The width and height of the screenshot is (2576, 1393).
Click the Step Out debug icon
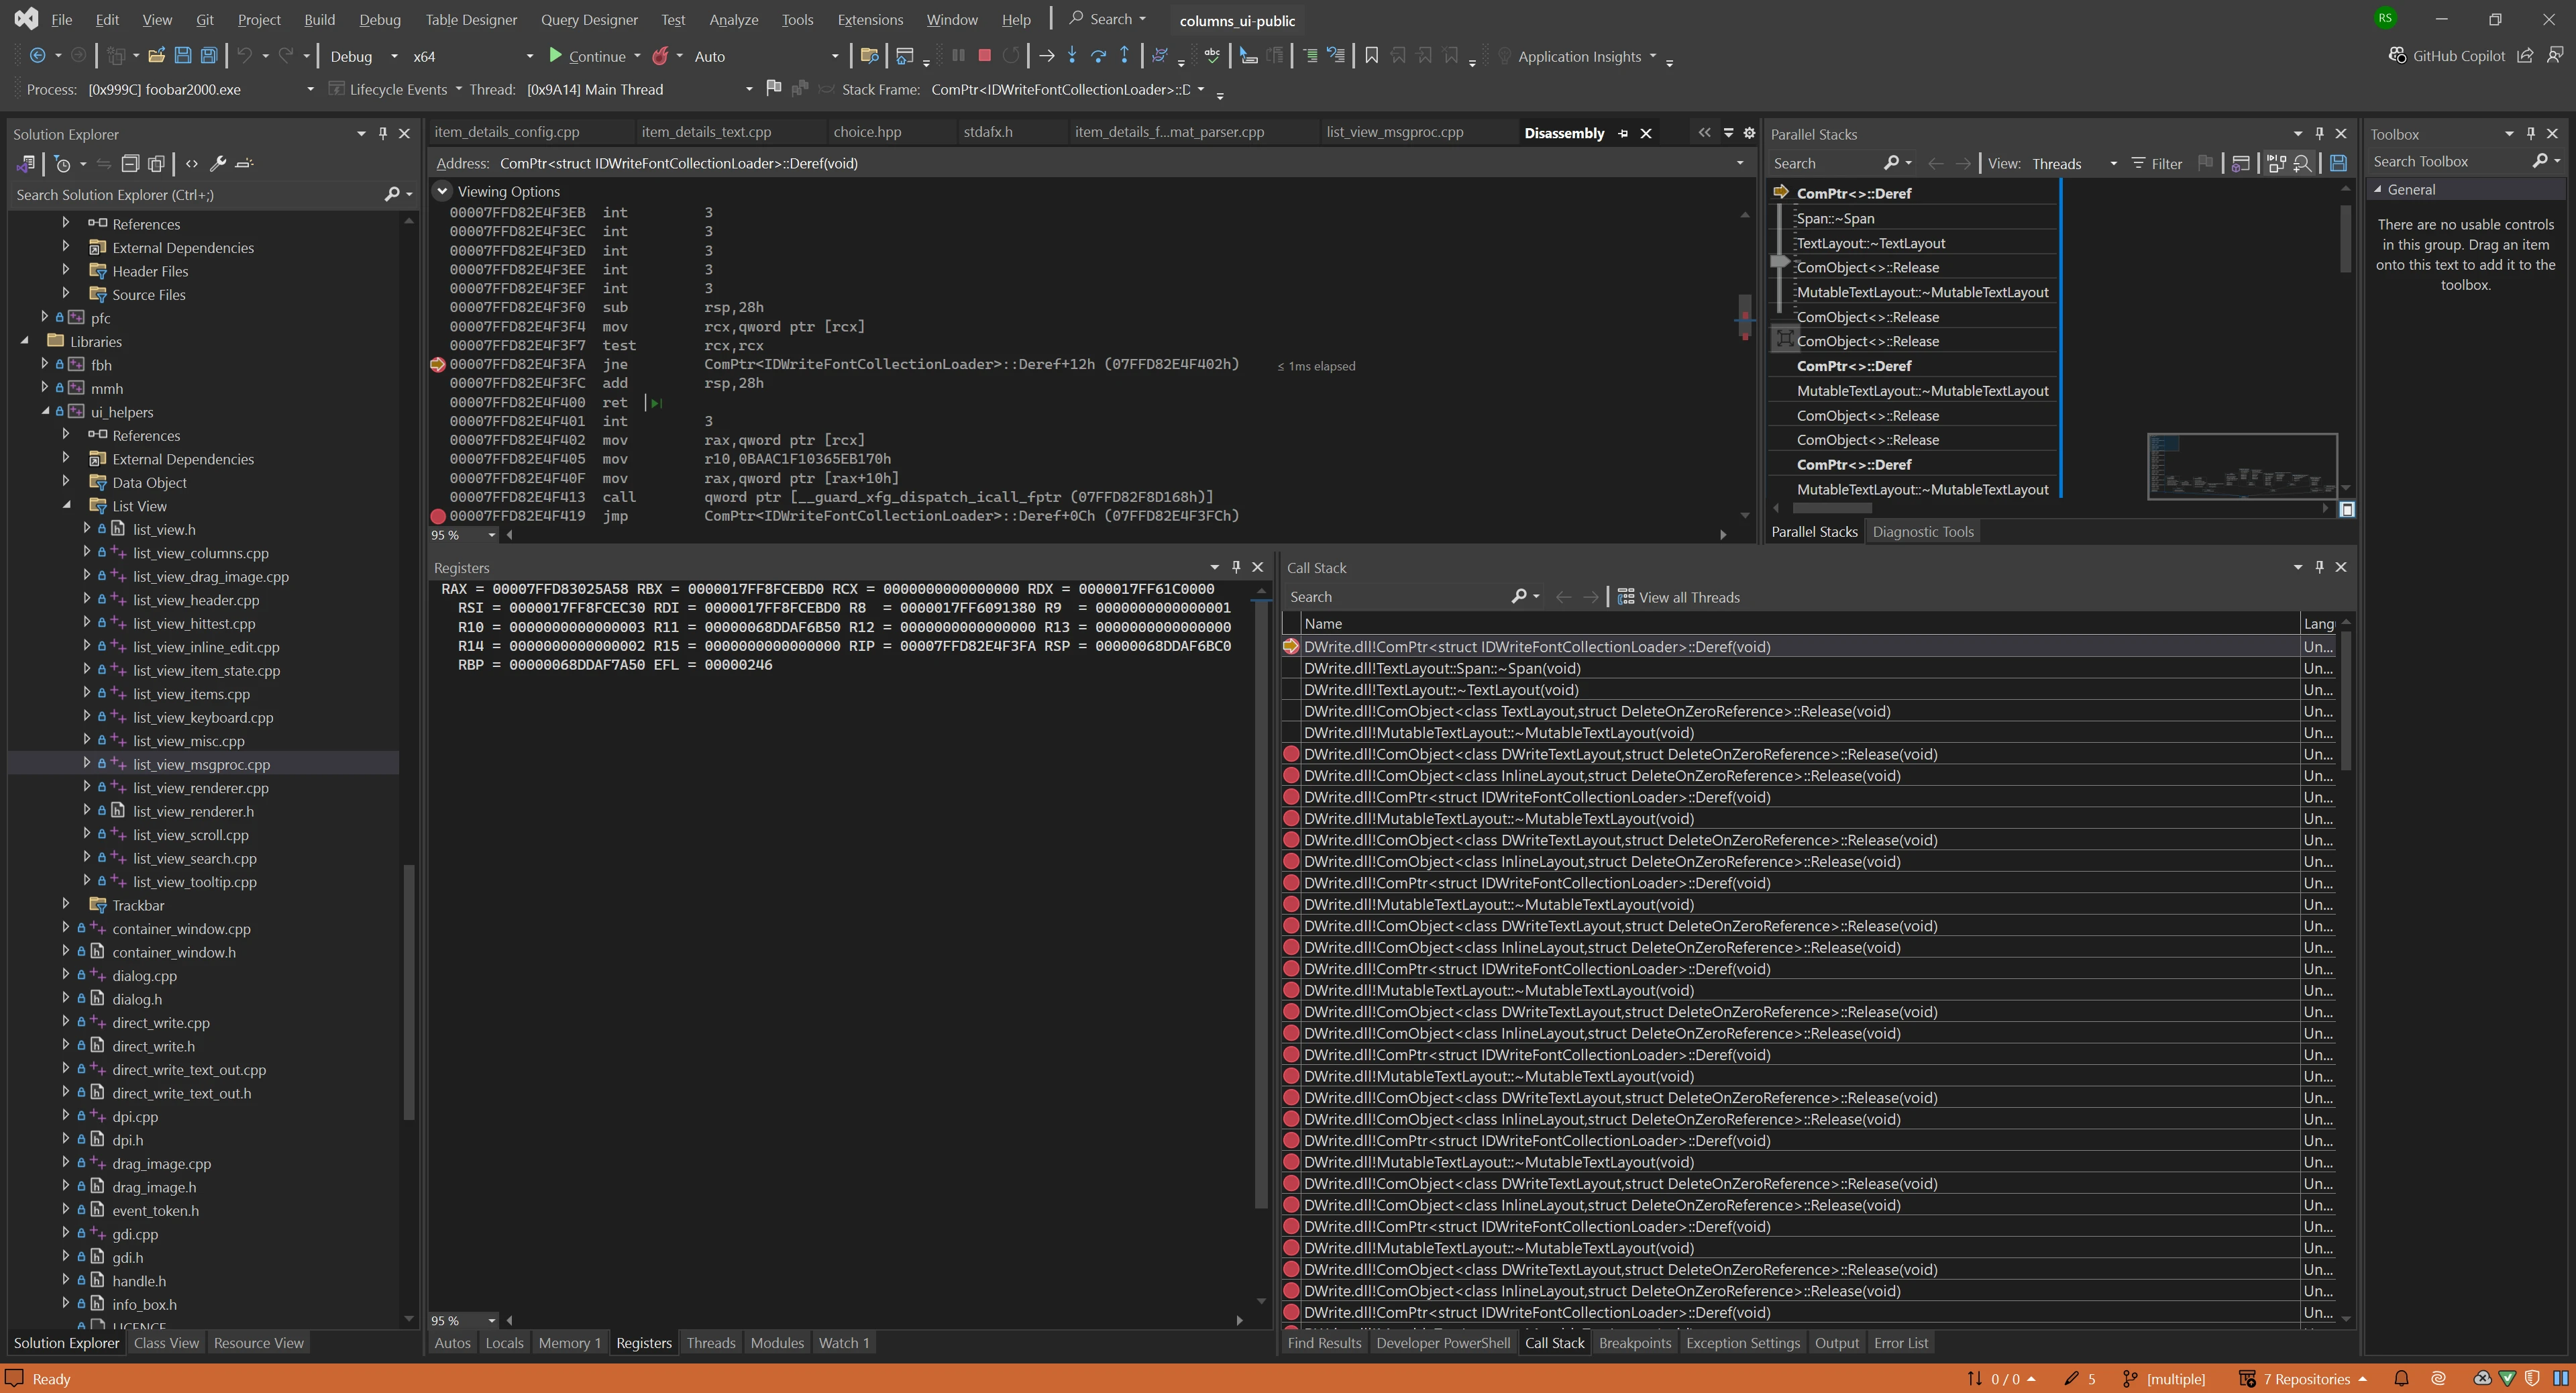pos(1124,56)
